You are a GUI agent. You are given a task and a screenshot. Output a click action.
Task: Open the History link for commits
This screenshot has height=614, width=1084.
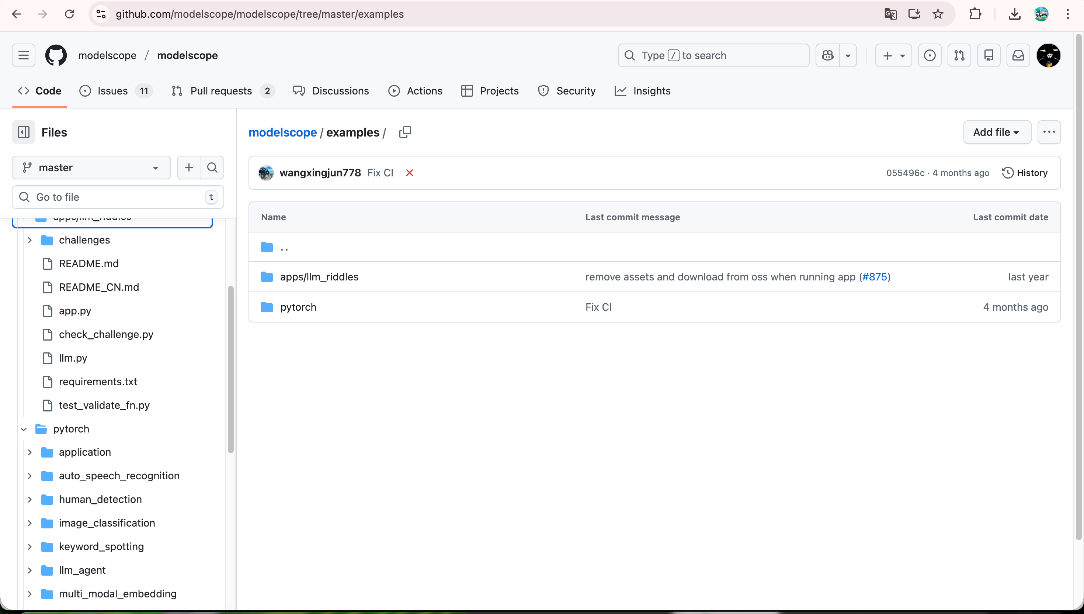tap(1025, 173)
